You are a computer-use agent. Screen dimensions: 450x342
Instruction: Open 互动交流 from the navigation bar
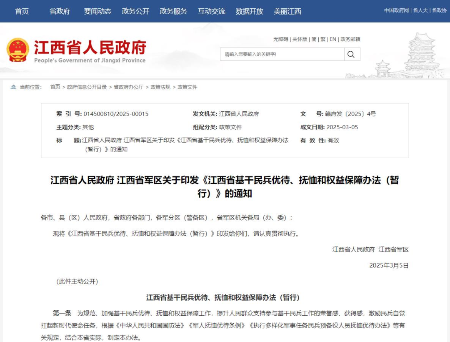click(x=212, y=11)
